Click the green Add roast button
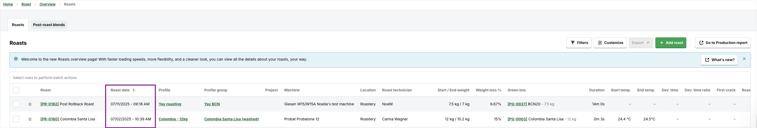The width and height of the screenshot is (757, 128). click(x=671, y=43)
